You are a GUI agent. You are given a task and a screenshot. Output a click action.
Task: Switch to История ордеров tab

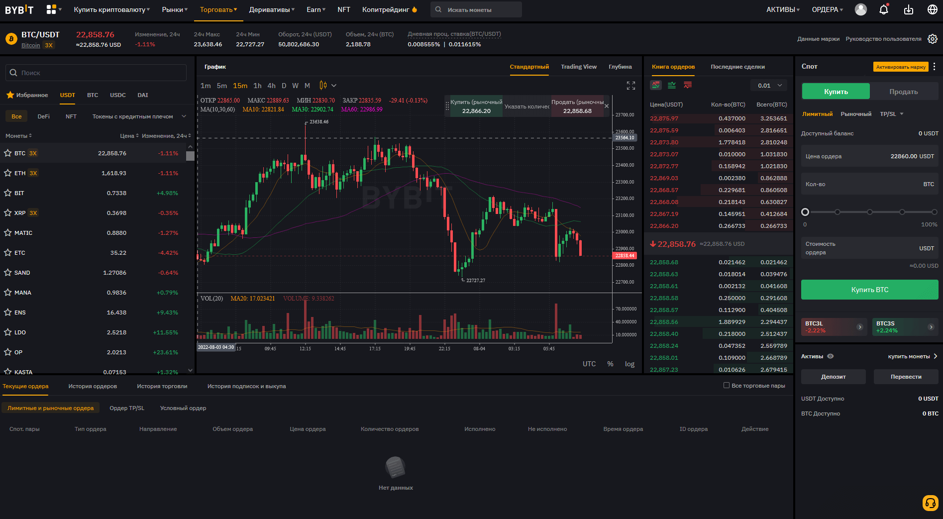(93, 386)
